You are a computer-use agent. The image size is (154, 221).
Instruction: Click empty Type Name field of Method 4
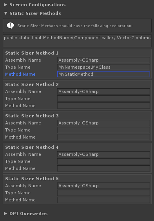coord(104,161)
